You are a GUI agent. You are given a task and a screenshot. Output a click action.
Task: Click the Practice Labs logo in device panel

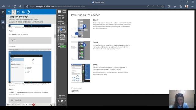[x=62, y=105]
